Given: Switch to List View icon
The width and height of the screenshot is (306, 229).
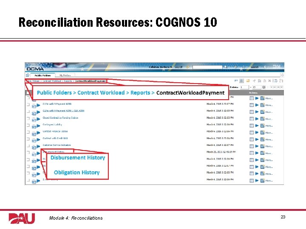Looking at the screenshot, I should 236,81.
